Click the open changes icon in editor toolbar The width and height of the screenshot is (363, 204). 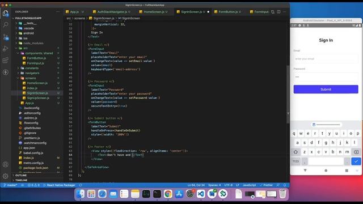273,11
